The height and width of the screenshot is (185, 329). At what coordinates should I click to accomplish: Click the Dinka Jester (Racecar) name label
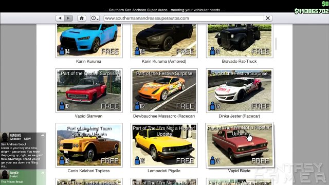pos(239,116)
